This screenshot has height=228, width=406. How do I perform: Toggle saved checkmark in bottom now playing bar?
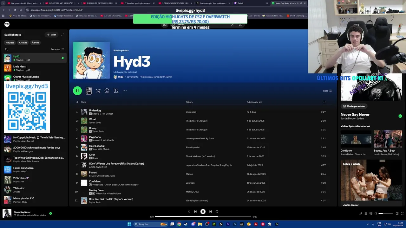click(x=50, y=213)
